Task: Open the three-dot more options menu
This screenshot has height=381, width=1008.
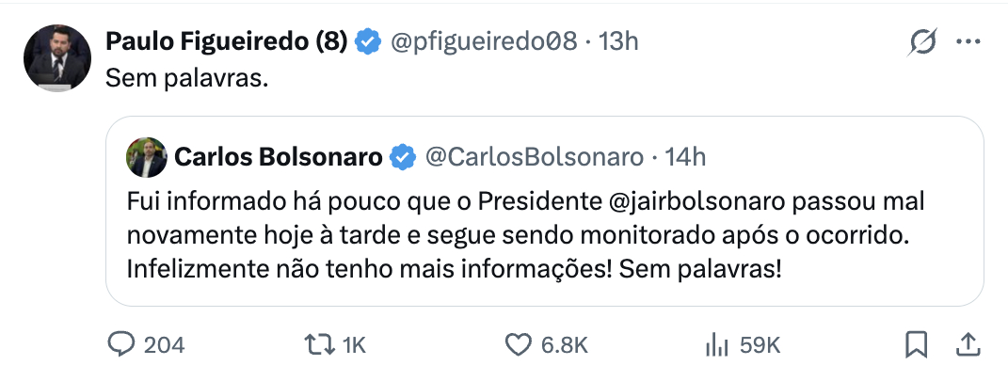Action: click(x=968, y=42)
